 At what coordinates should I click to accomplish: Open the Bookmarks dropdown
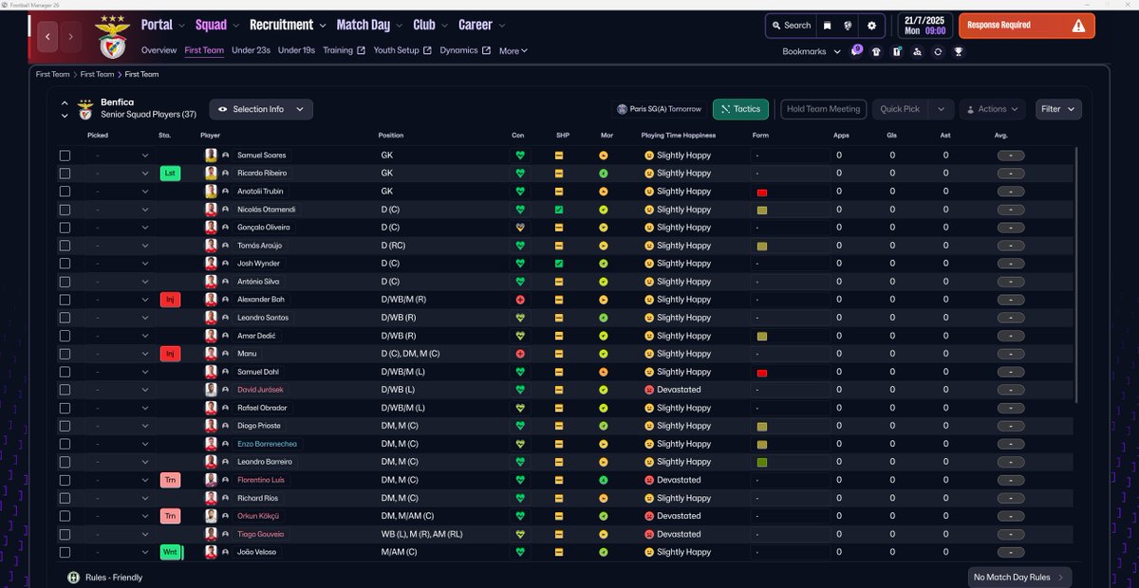point(812,51)
